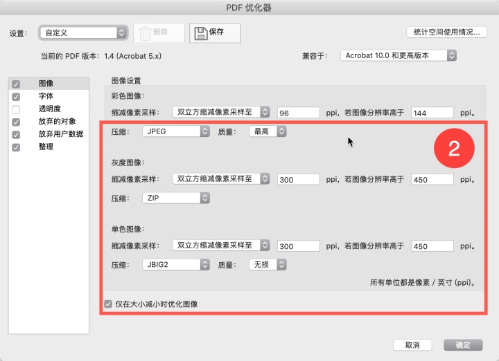Toggle the 整理 panel checkbox
Image resolution: width=499 pixels, height=361 pixels.
coord(16,147)
